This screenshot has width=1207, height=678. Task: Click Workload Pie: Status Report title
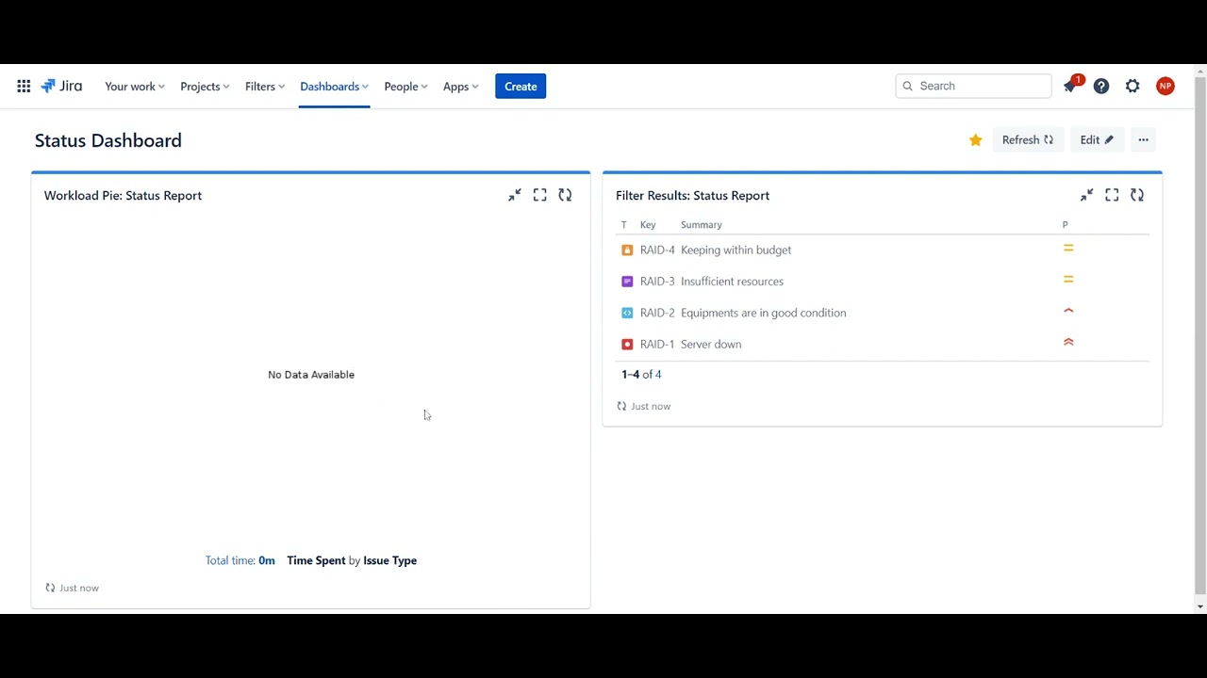pyautogui.click(x=123, y=196)
